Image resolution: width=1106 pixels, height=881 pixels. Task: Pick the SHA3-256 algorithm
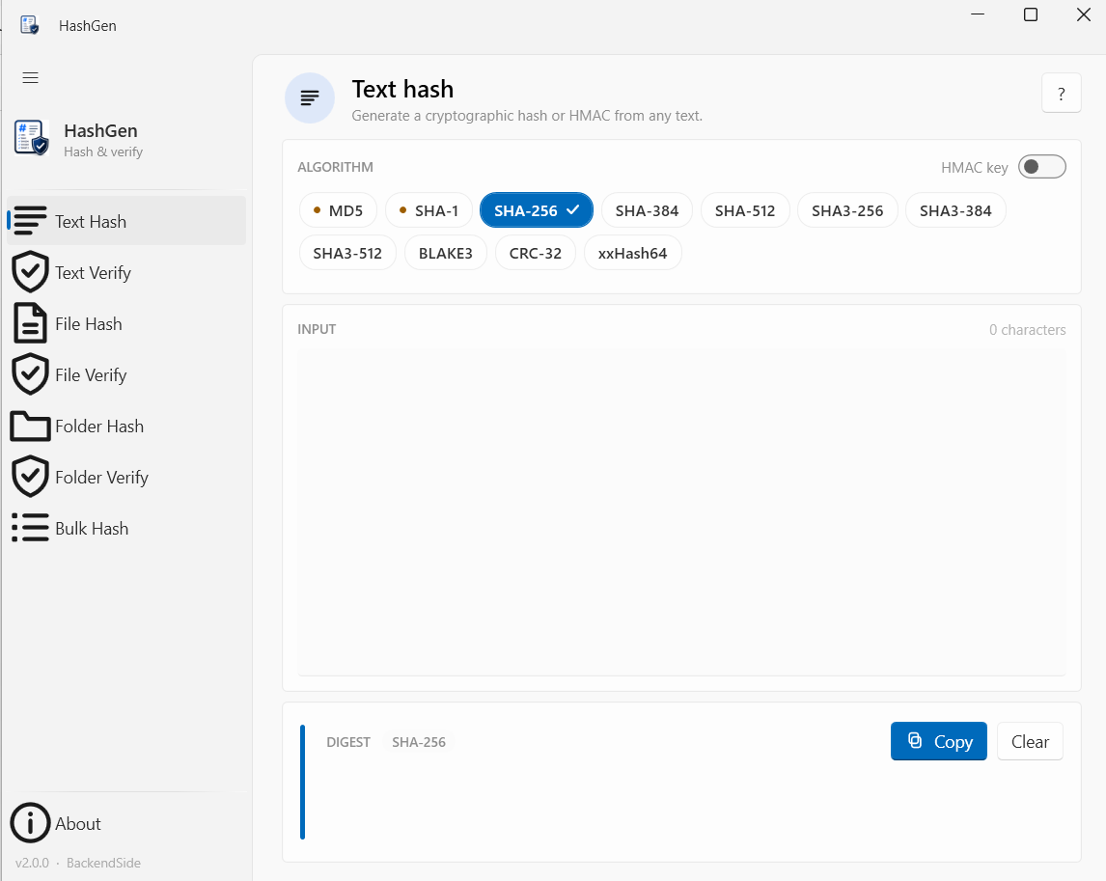tap(847, 210)
